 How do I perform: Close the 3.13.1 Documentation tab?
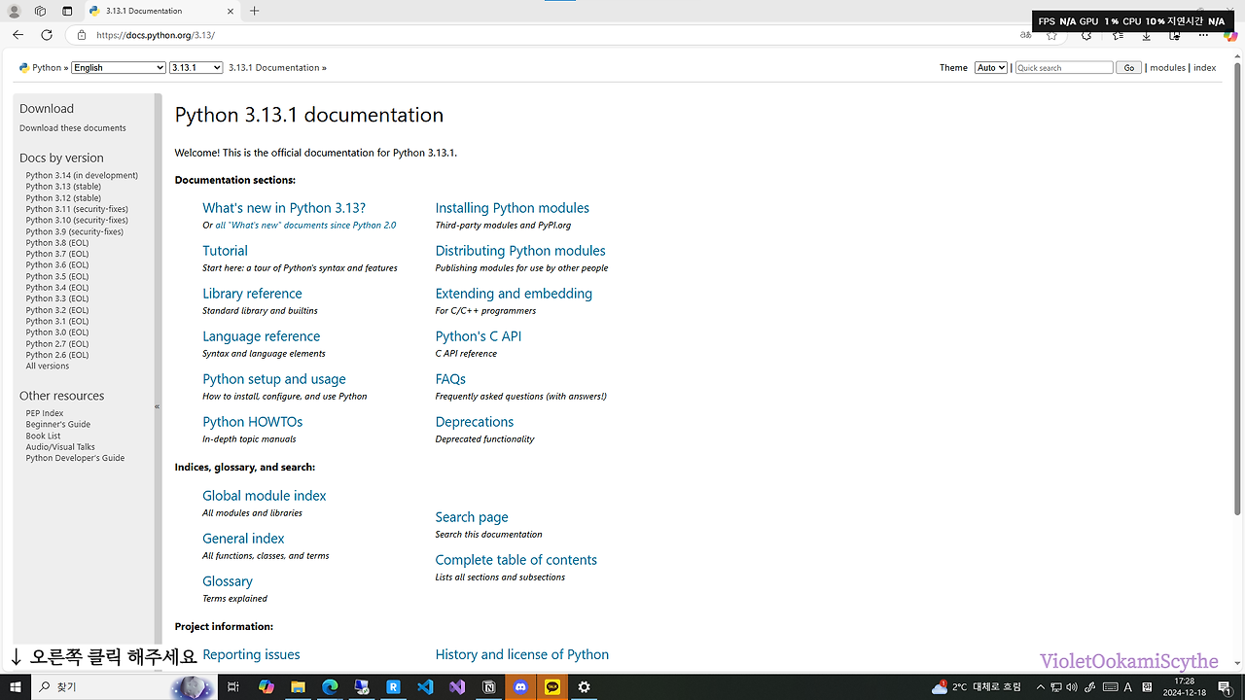(230, 11)
